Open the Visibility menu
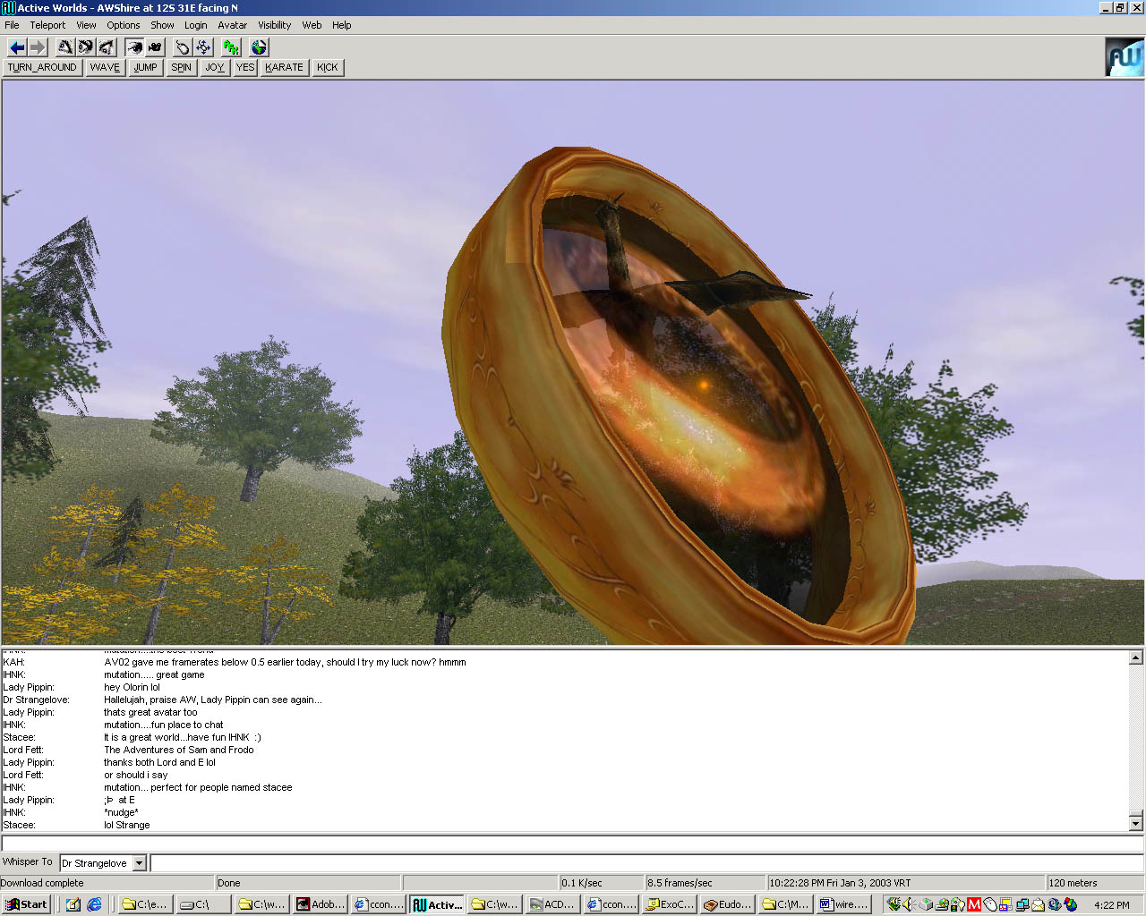The width and height of the screenshot is (1146, 916). (274, 25)
